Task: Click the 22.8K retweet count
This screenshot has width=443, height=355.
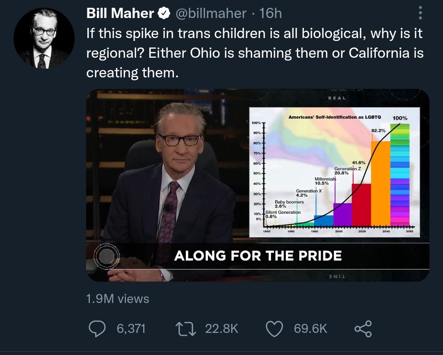Action: click(x=221, y=328)
